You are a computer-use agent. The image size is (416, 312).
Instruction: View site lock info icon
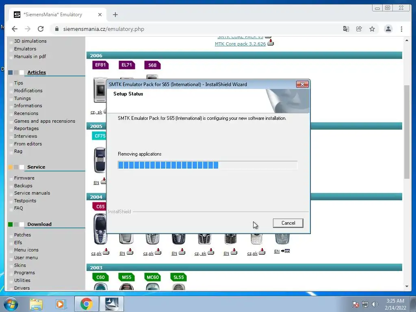pos(56,29)
